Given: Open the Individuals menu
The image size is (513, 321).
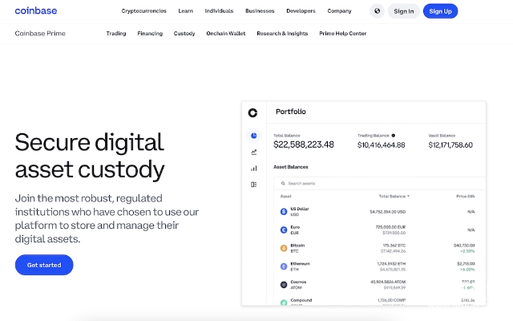Looking at the screenshot, I should (x=219, y=10).
